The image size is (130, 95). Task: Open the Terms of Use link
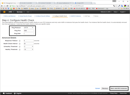123,93
